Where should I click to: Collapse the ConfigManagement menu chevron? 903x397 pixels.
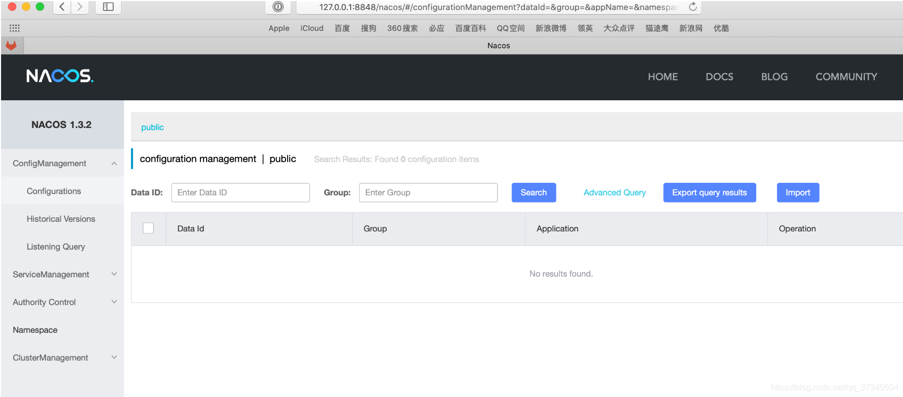(x=114, y=164)
